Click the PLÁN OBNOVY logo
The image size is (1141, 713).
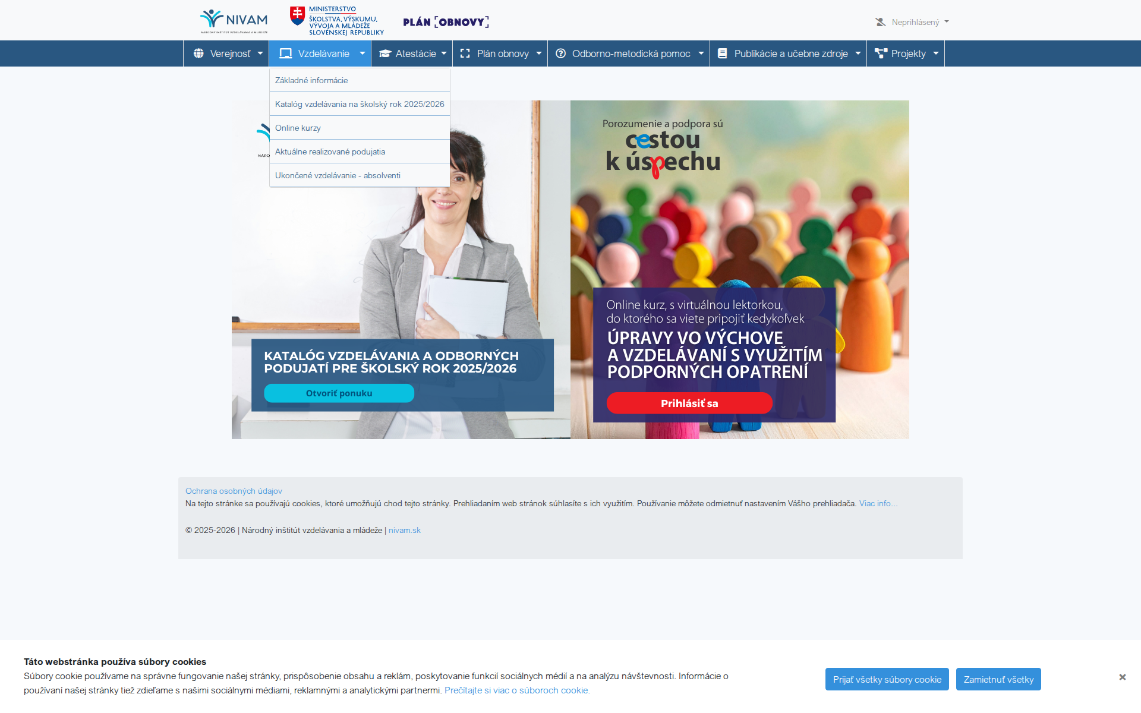coord(445,21)
